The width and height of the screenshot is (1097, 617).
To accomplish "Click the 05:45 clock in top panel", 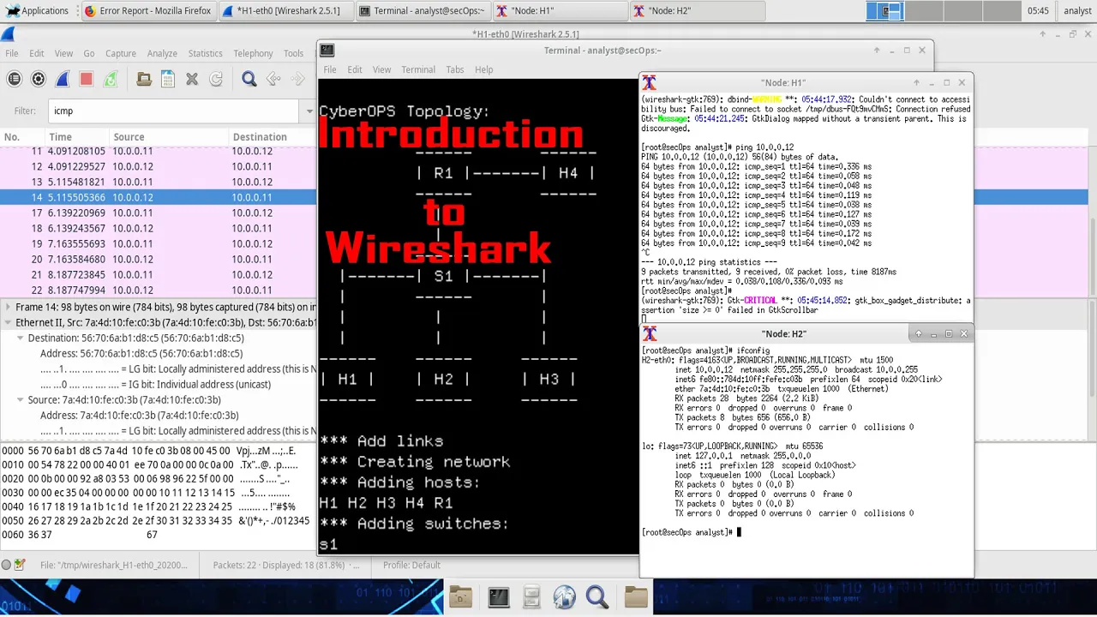I will [x=1037, y=10].
